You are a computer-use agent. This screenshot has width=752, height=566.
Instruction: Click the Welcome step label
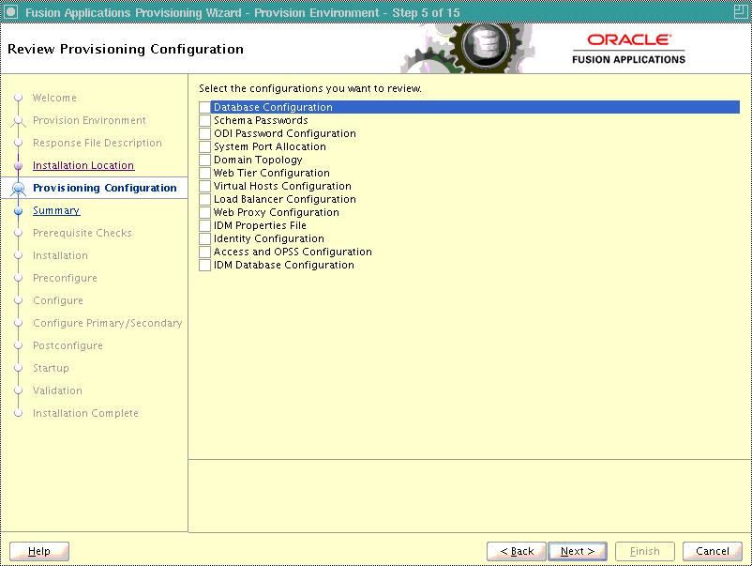tap(54, 98)
